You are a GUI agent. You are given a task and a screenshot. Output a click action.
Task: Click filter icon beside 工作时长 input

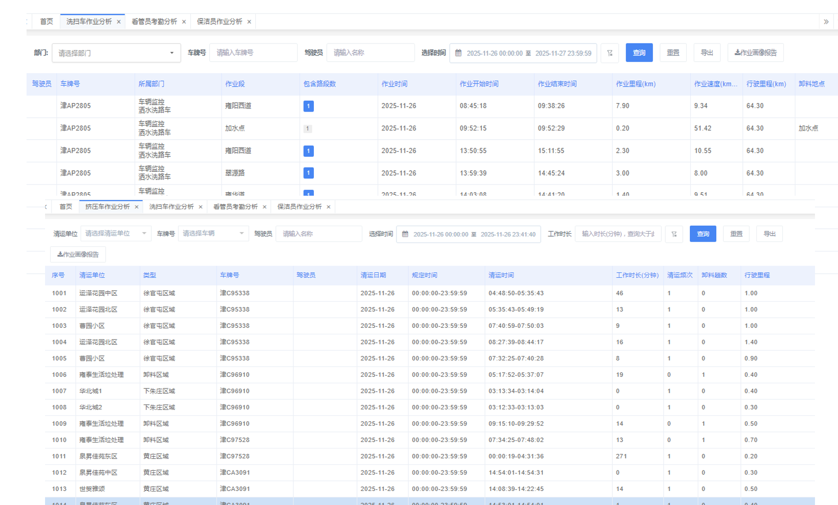(x=674, y=234)
